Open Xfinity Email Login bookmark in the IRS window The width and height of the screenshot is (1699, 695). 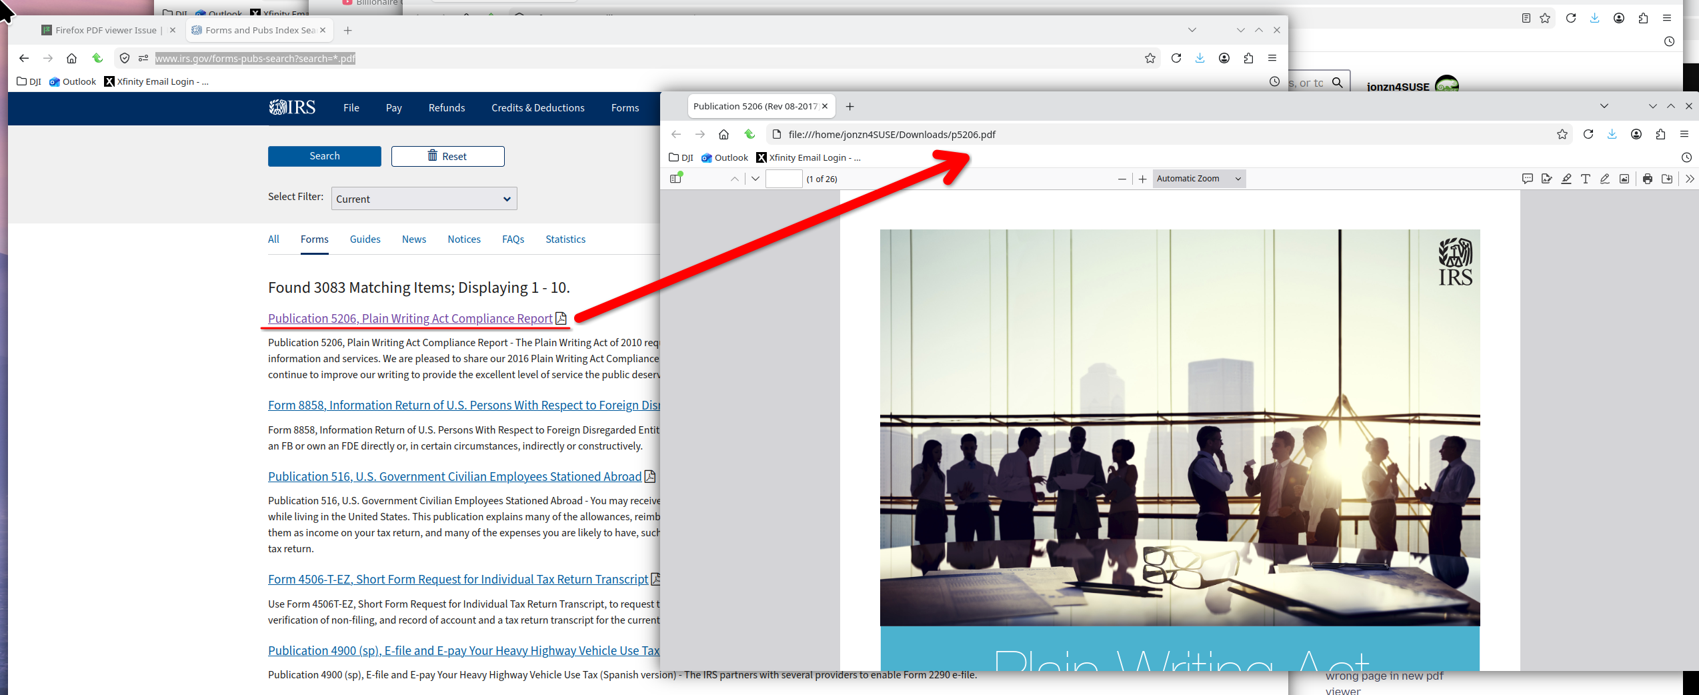click(157, 81)
